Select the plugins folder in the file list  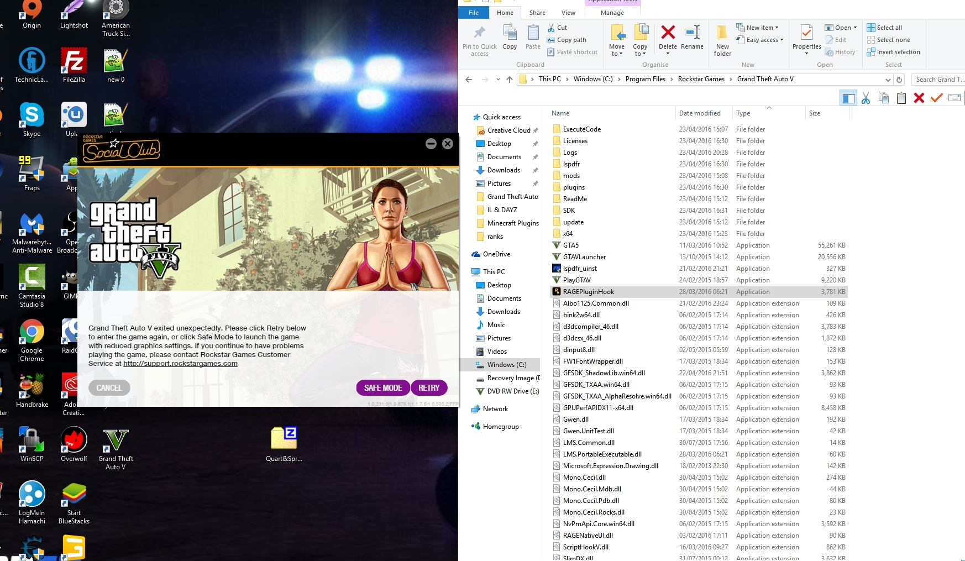pyautogui.click(x=574, y=187)
